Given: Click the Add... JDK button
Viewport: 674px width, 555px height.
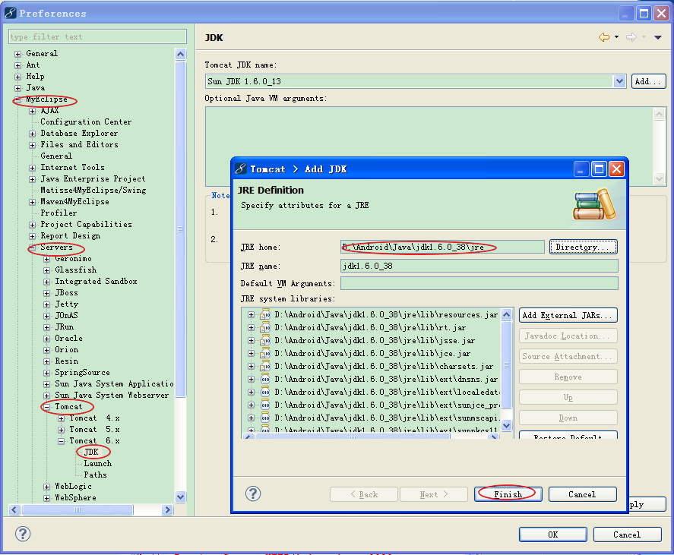Looking at the screenshot, I should pyautogui.click(x=648, y=81).
